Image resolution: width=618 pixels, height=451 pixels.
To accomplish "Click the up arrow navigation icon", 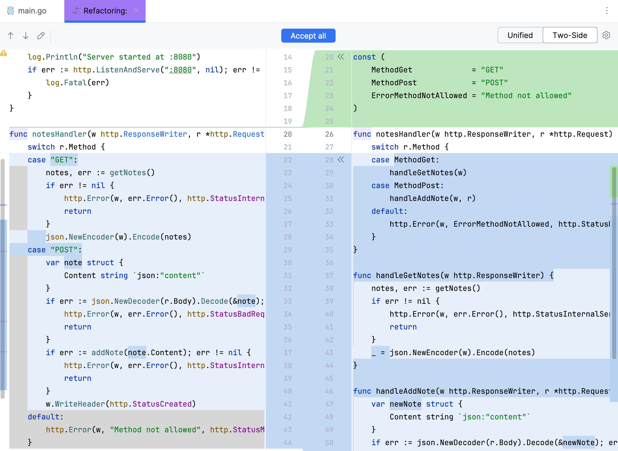I will (x=11, y=35).
